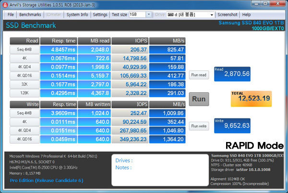The width and height of the screenshot is (288, 193).
Task: Click the Run read button
Action: coord(199,75)
